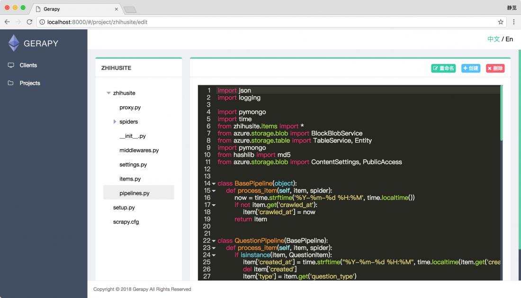Open settings.py in file tree

133,164
